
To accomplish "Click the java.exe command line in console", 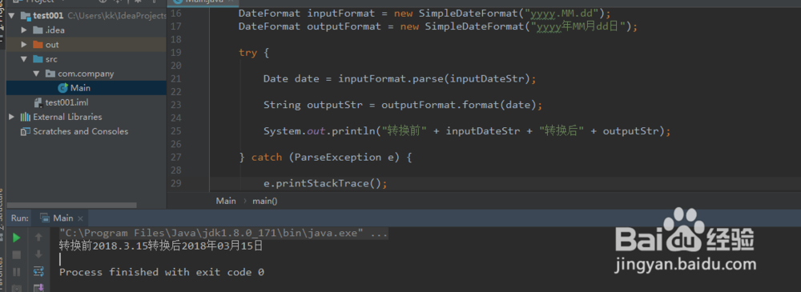I will tap(223, 234).
